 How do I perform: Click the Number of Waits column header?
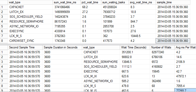tap(162, 47)
